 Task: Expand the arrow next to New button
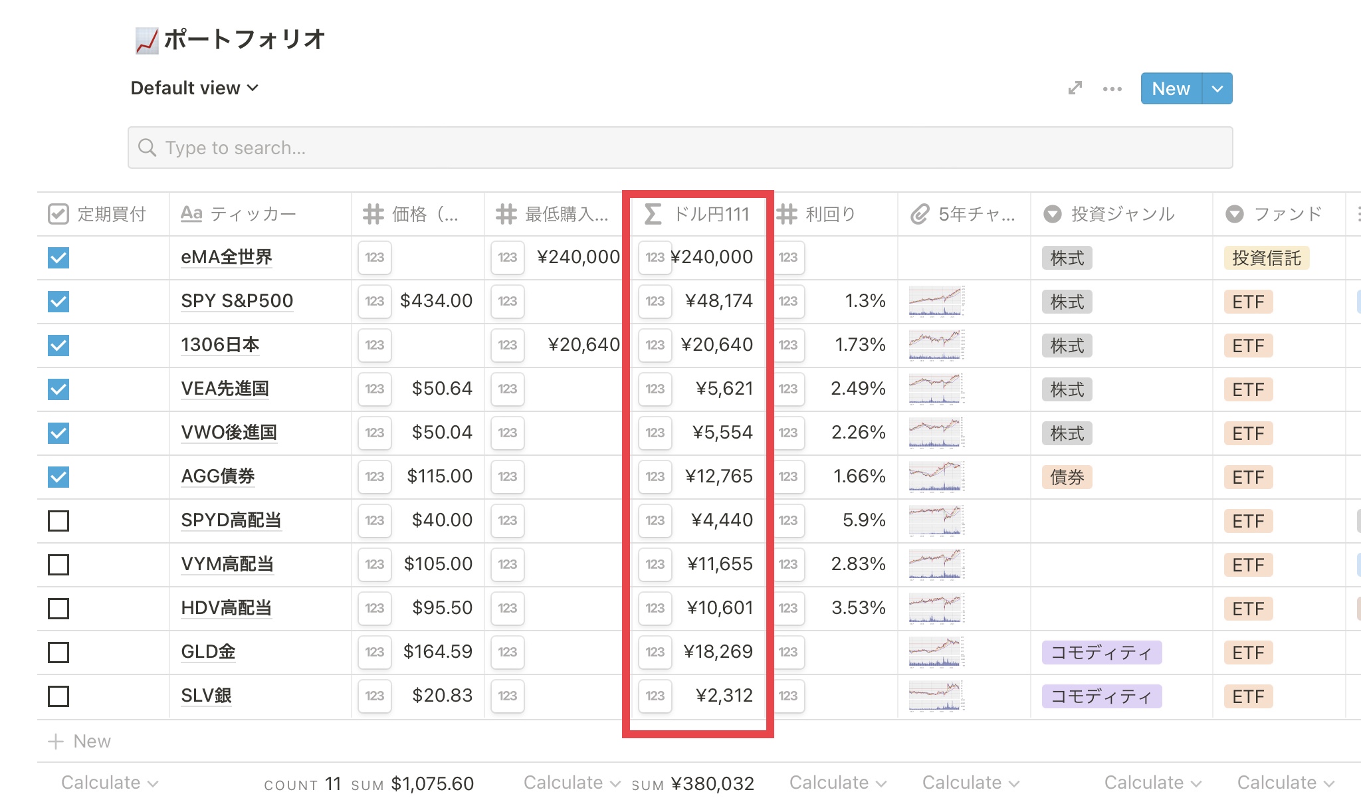[x=1217, y=88]
